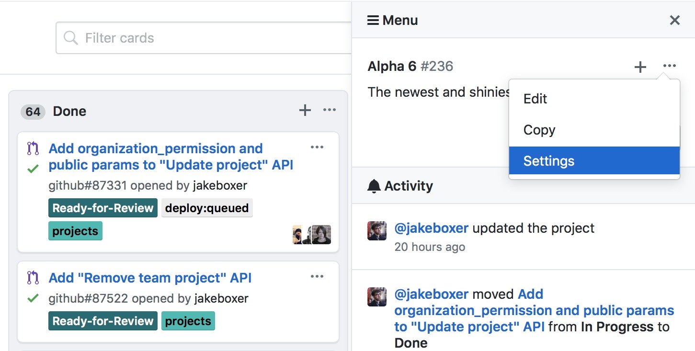Open @jakeboxer link in "updated the project" entry
Viewport: 695px width, 351px height.
point(431,228)
